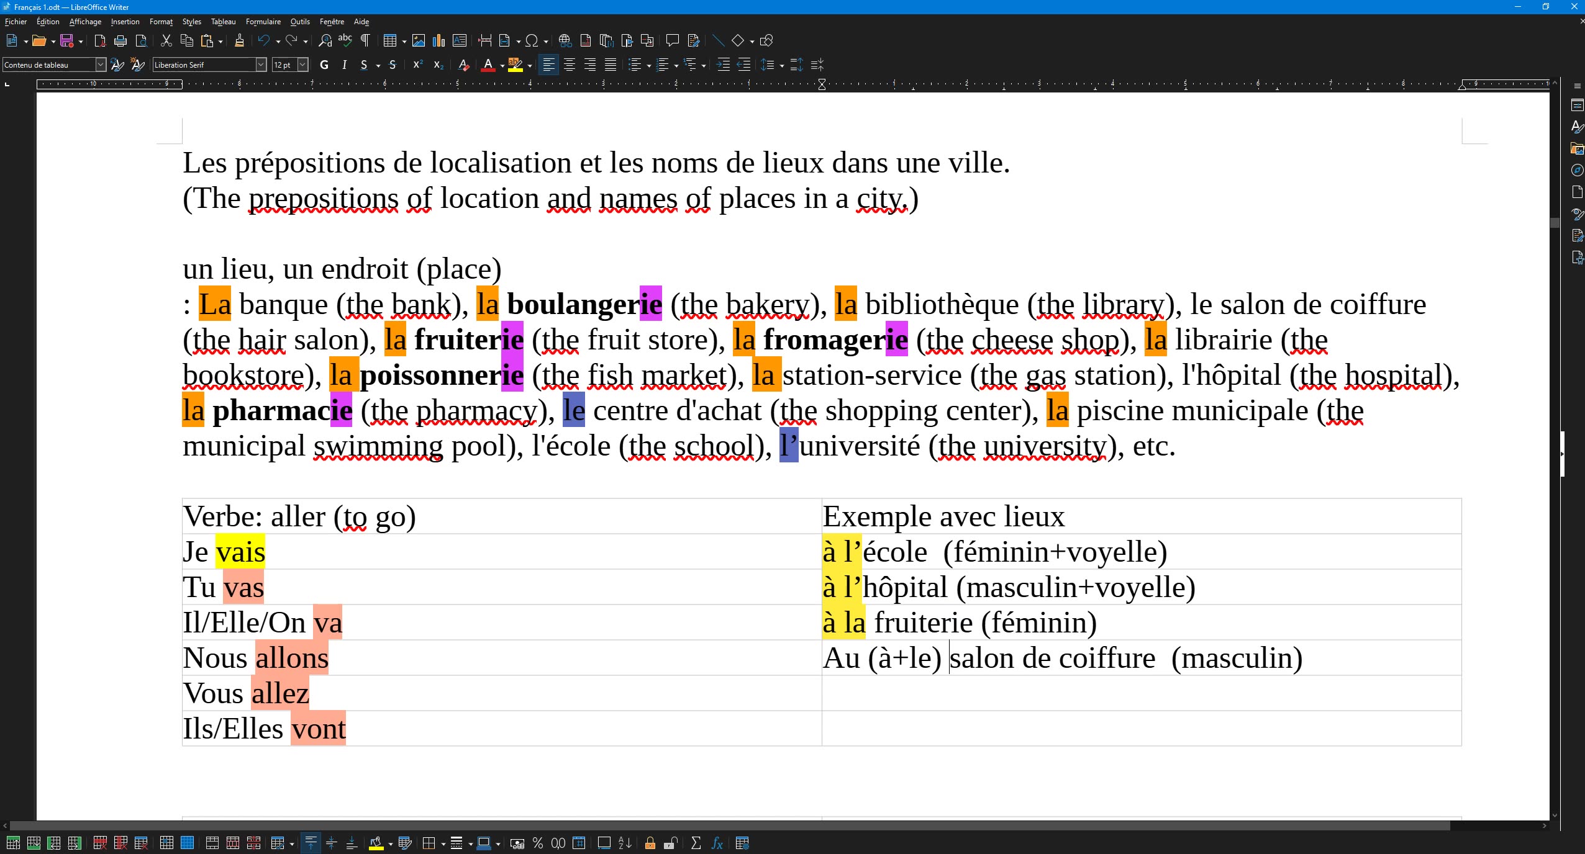The width and height of the screenshot is (1585, 854).
Task: Insert the Sum formula for the table
Action: 696,843
